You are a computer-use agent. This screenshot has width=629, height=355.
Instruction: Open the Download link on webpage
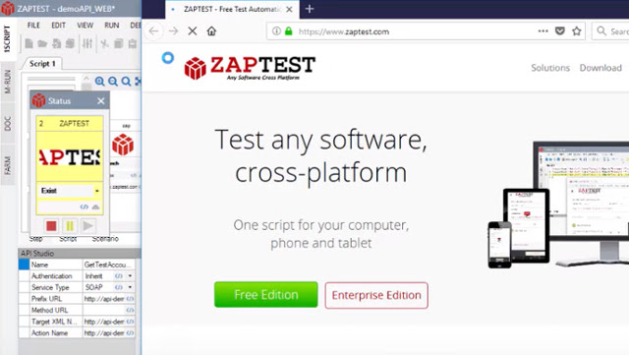600,68
